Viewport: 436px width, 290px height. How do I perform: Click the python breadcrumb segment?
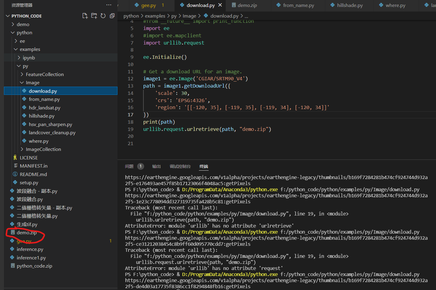pos(131,16)
